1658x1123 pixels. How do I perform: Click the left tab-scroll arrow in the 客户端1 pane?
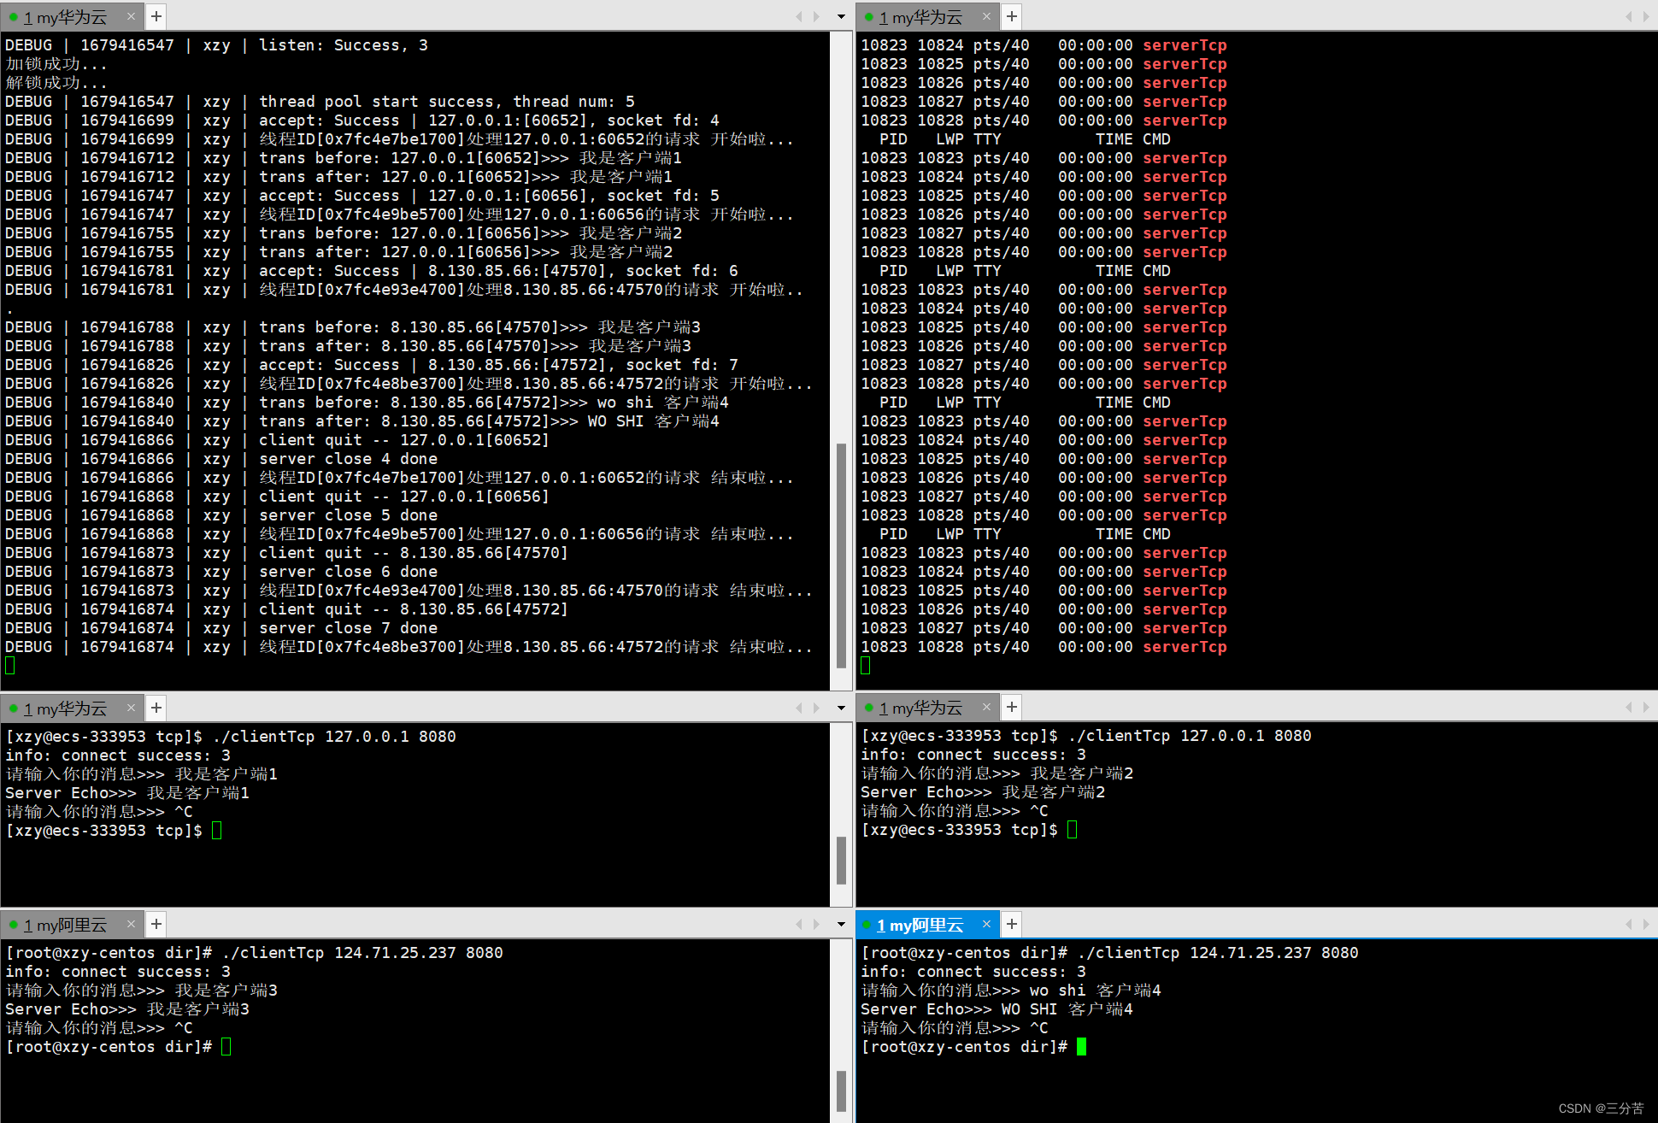[x=799, y=708]
